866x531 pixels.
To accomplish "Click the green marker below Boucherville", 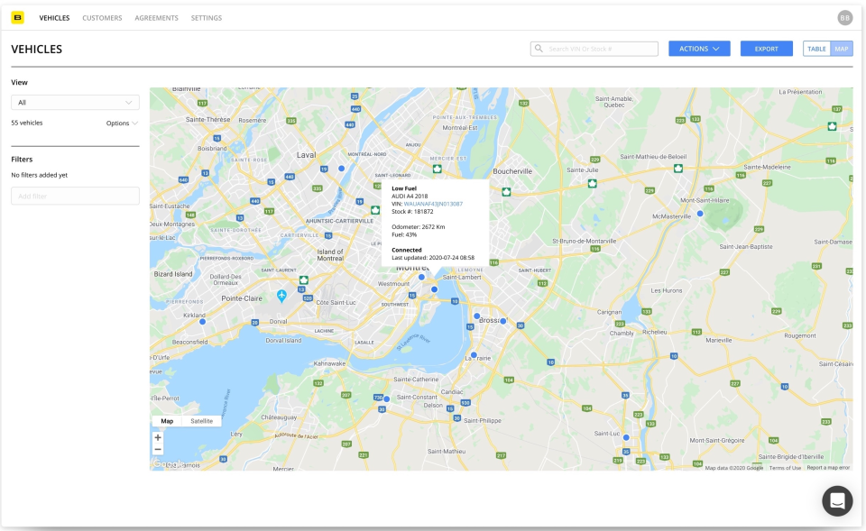I will (506, 192).
